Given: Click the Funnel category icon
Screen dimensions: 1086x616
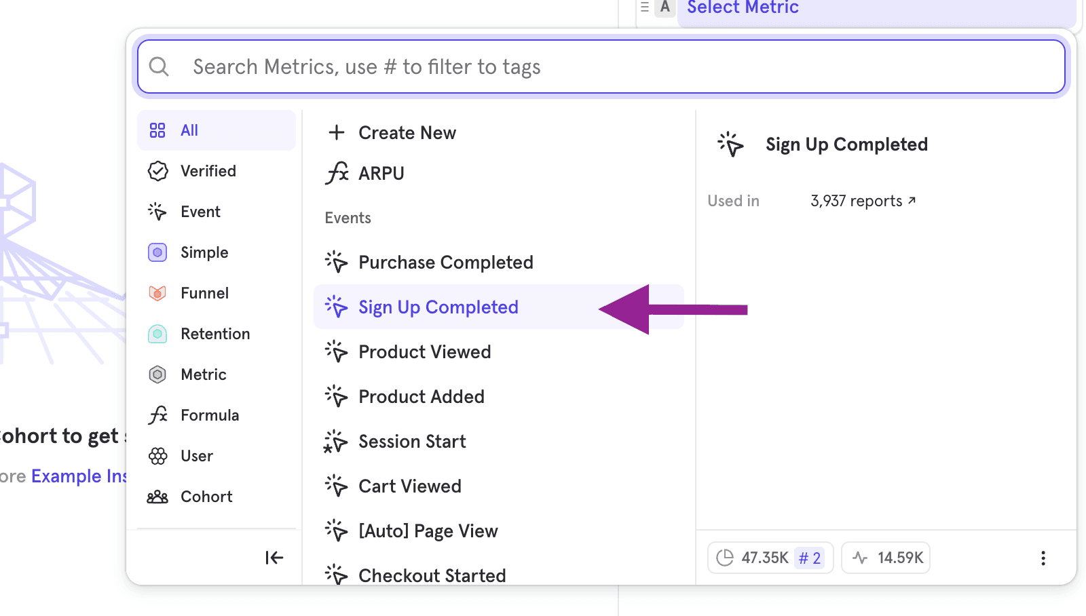Looking at the screenshot, I should (157, 293).
